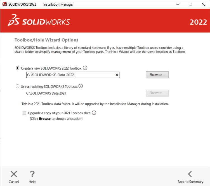The width and height of the screenshot is (210, 186).
Task: Click info icon beside Create new Toolbox
Action: 85,68
